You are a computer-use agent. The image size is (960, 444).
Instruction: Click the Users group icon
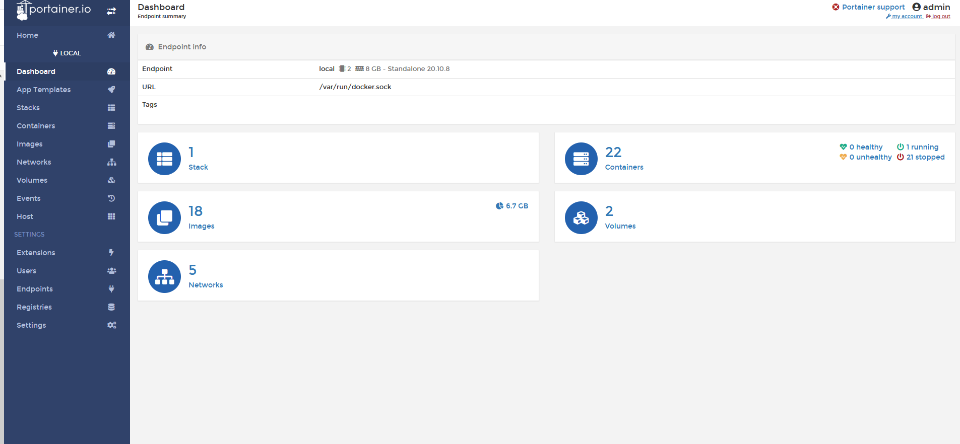pos(111,271)
